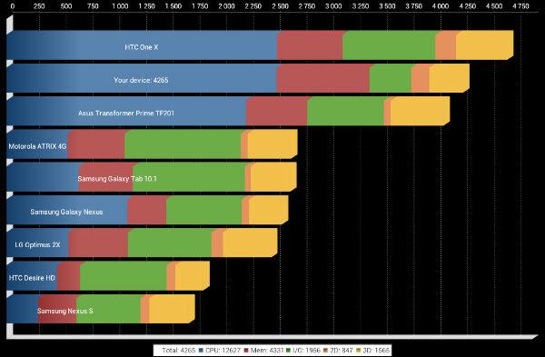The image size is (545, 357).
Task: Click the '4 500' axis label
Action: pos(494,6)
